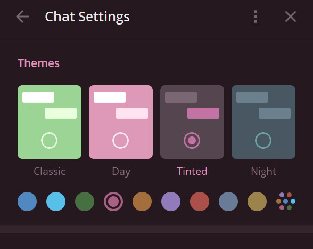Image resolution: width=313 pixels, height=249 pixels.
Task: Select the Day theme radio button
Action: pyautogui.click(x=120, y=140)
